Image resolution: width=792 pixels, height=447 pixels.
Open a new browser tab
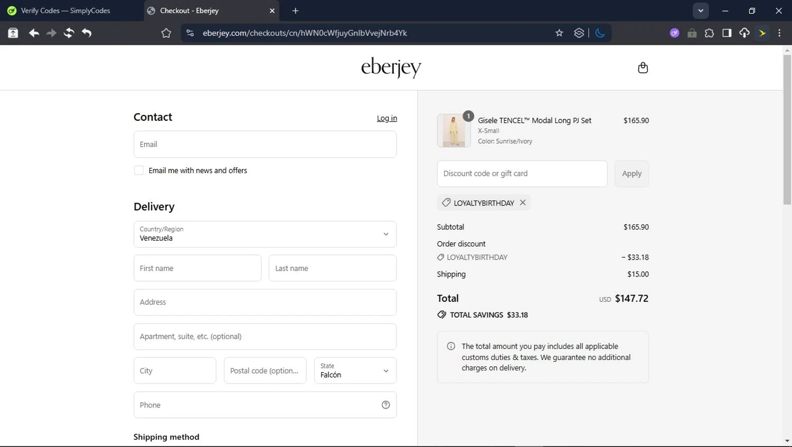click(x=295, y=11)
